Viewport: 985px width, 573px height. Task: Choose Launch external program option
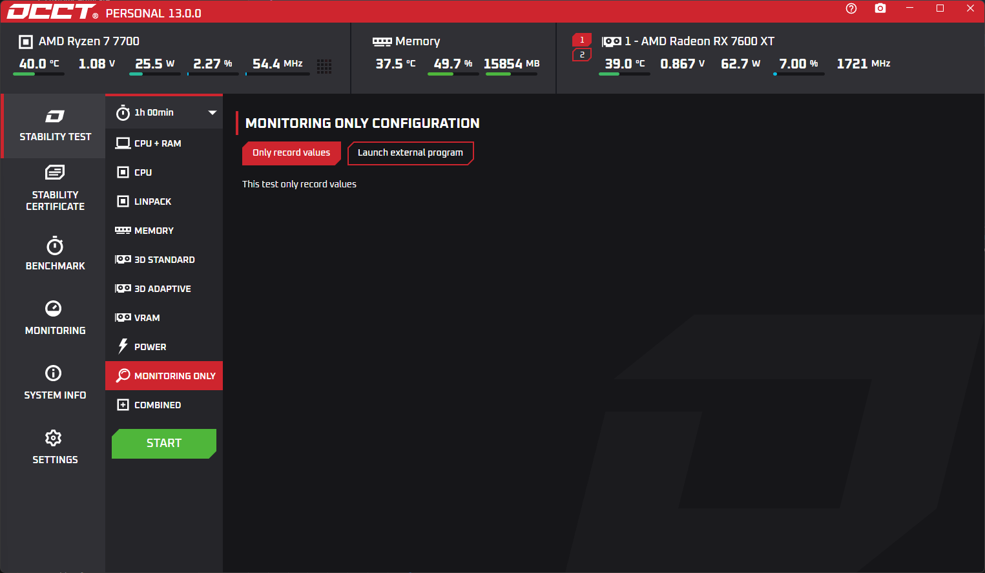[x=410, y=153]
